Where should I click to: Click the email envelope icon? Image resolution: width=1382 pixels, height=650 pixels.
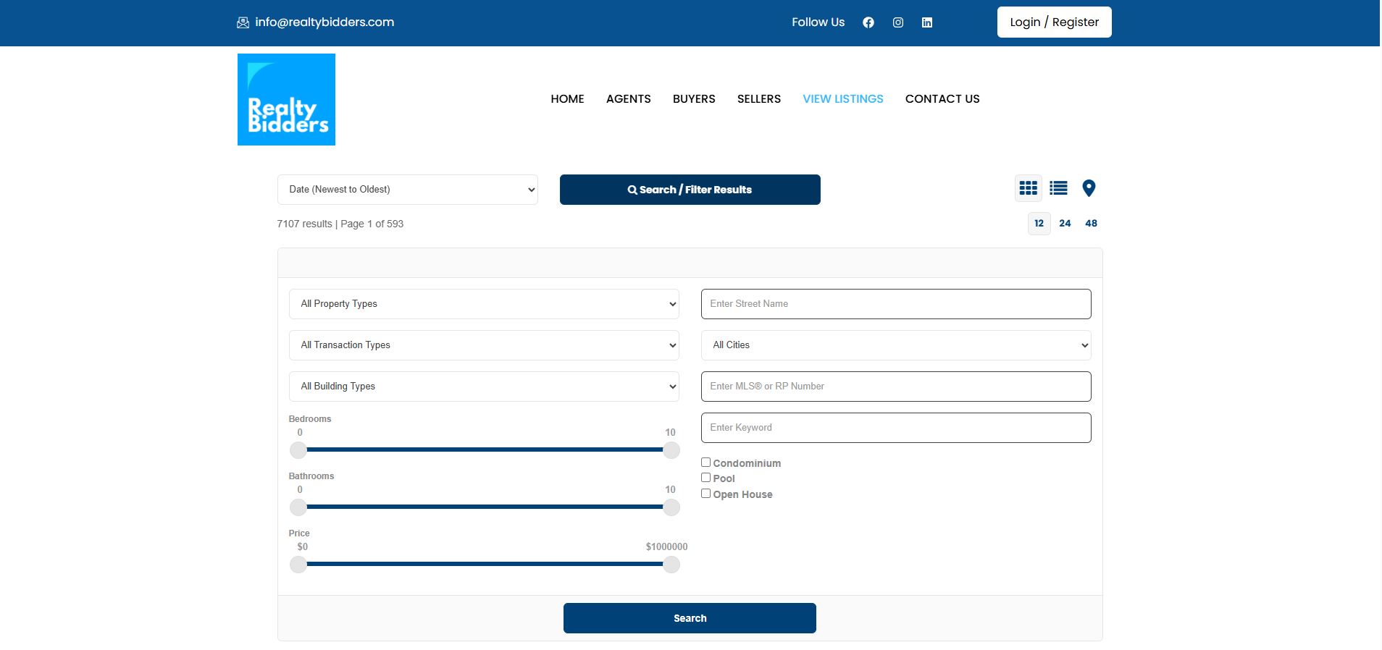click(x=243, y=22)
